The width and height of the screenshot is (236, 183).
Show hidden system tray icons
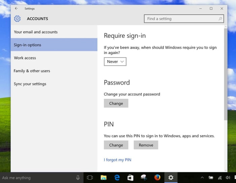pyautogui.click(x=202, y=178)
